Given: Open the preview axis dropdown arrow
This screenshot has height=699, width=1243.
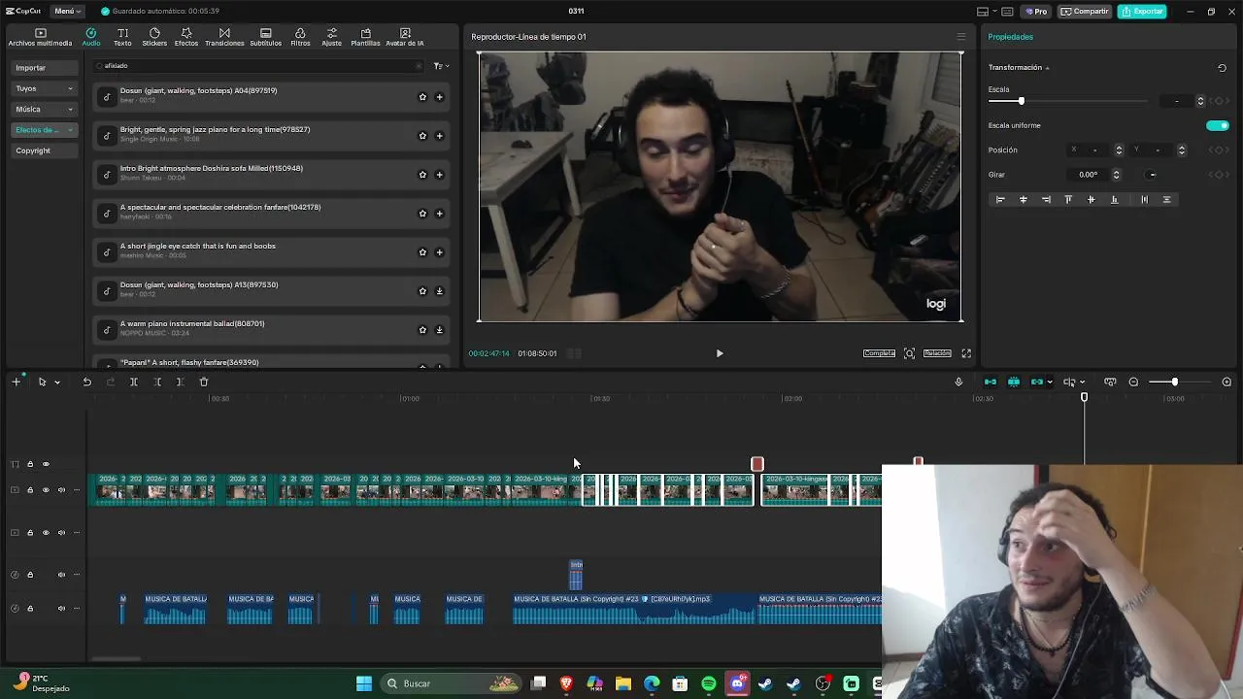Looking at the screenshot, I should [1082, 383].
